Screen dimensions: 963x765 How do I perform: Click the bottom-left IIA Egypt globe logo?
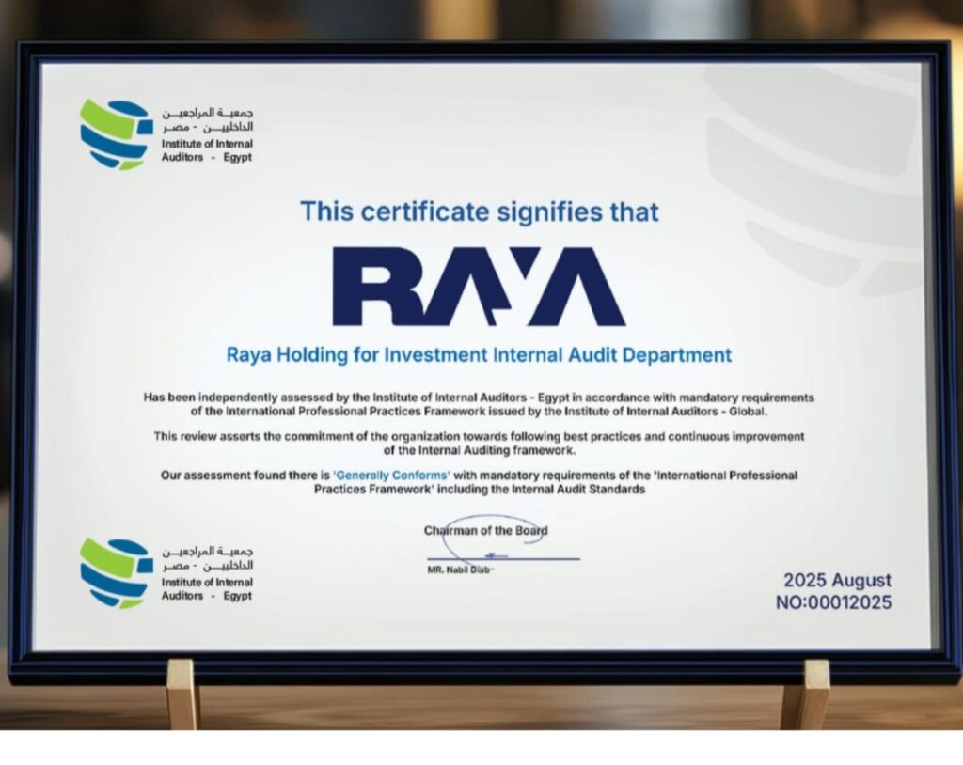click(x=114, y=572)
